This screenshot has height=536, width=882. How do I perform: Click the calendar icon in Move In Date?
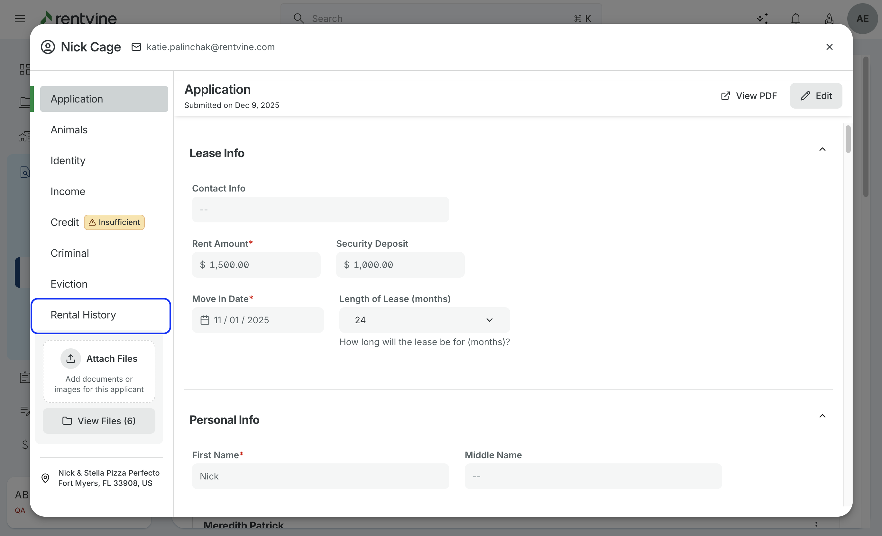(x=204, y=320)
